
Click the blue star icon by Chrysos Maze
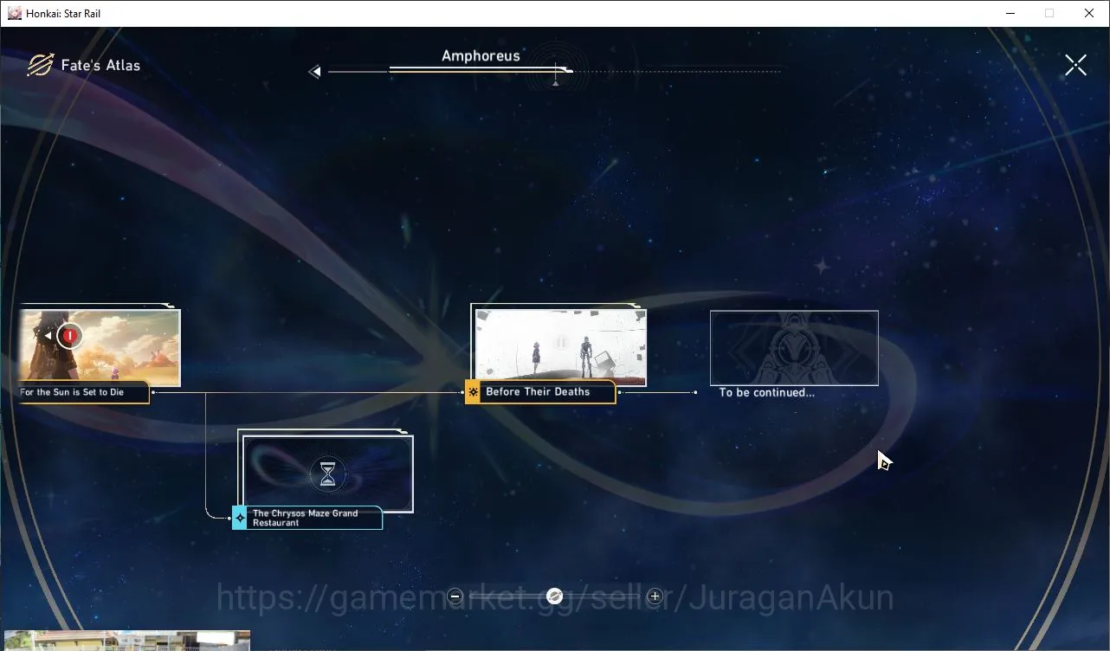coord(240,518)
